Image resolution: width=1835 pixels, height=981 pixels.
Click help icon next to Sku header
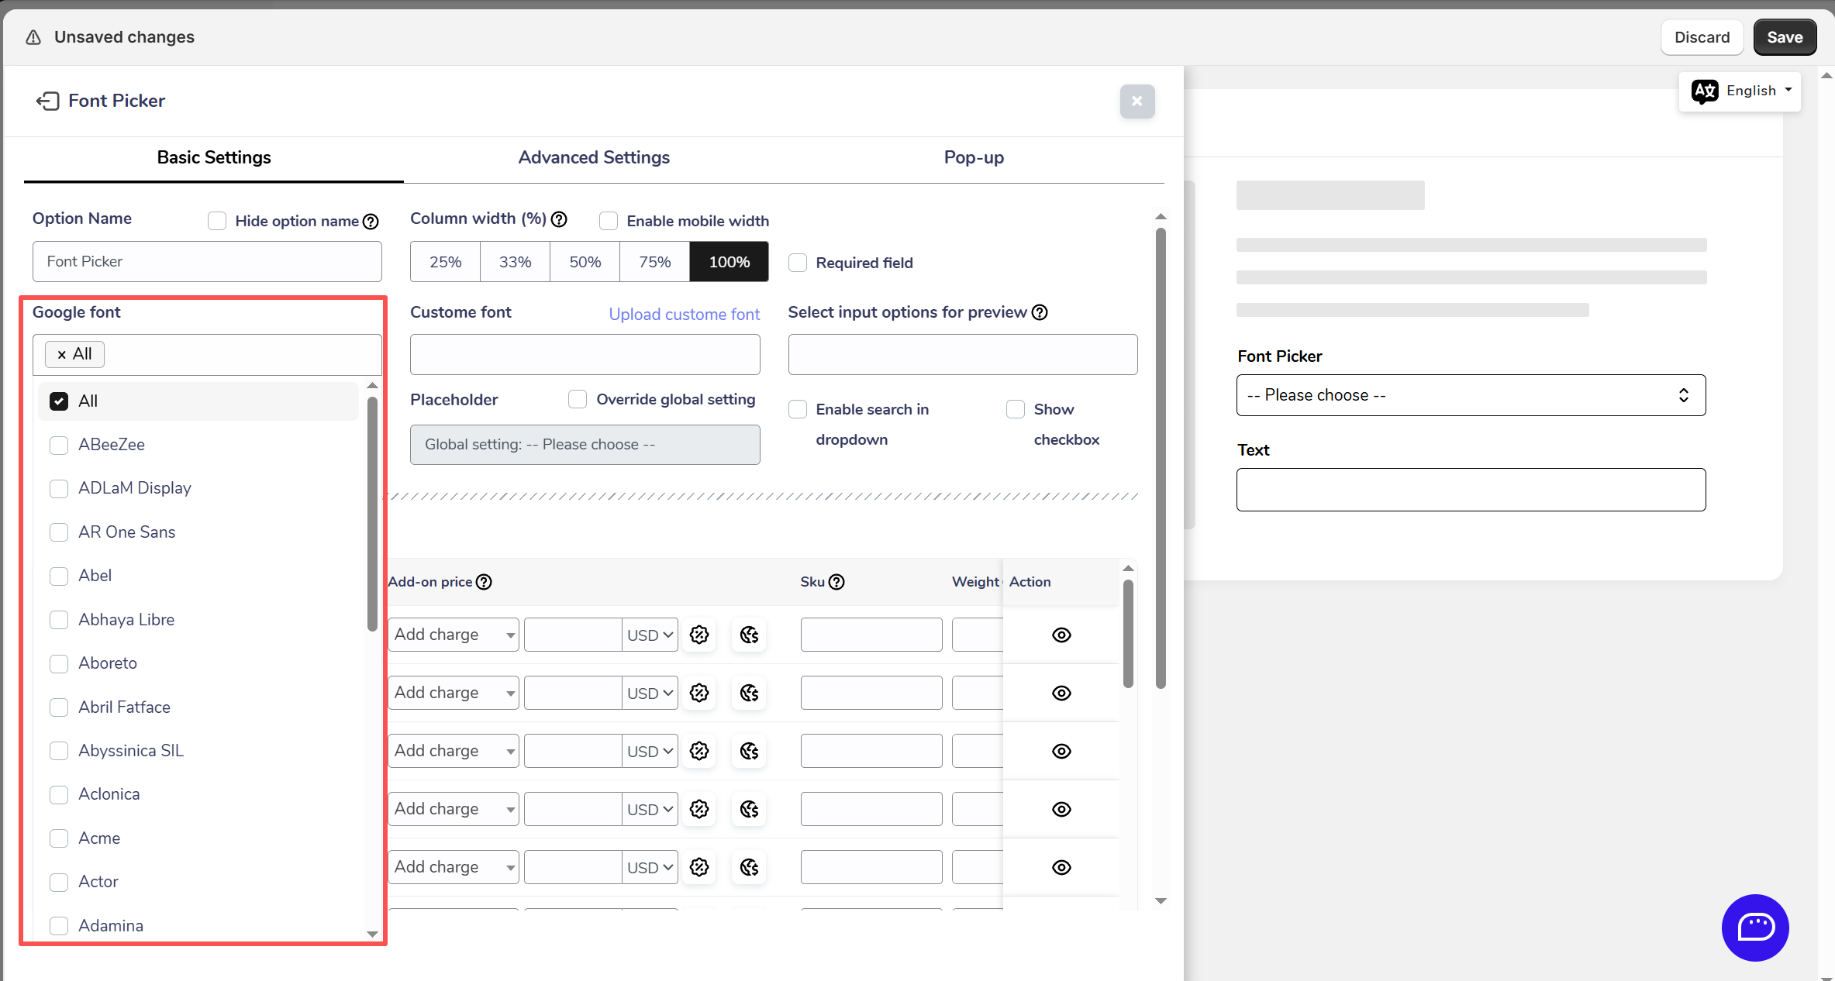[836, 582]
